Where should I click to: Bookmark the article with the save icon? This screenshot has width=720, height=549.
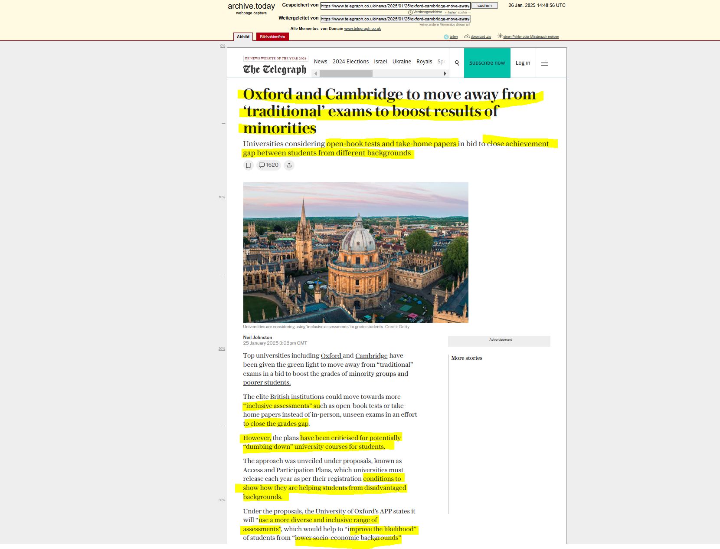tap(248, 165)
